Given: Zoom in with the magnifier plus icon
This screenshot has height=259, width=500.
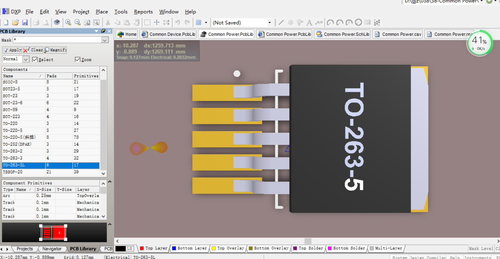Looking at the screenshot, I should coord(68,23).
